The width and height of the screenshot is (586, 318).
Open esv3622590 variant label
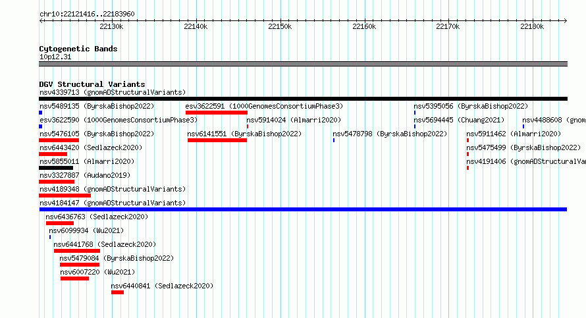[x=119, y=120]
